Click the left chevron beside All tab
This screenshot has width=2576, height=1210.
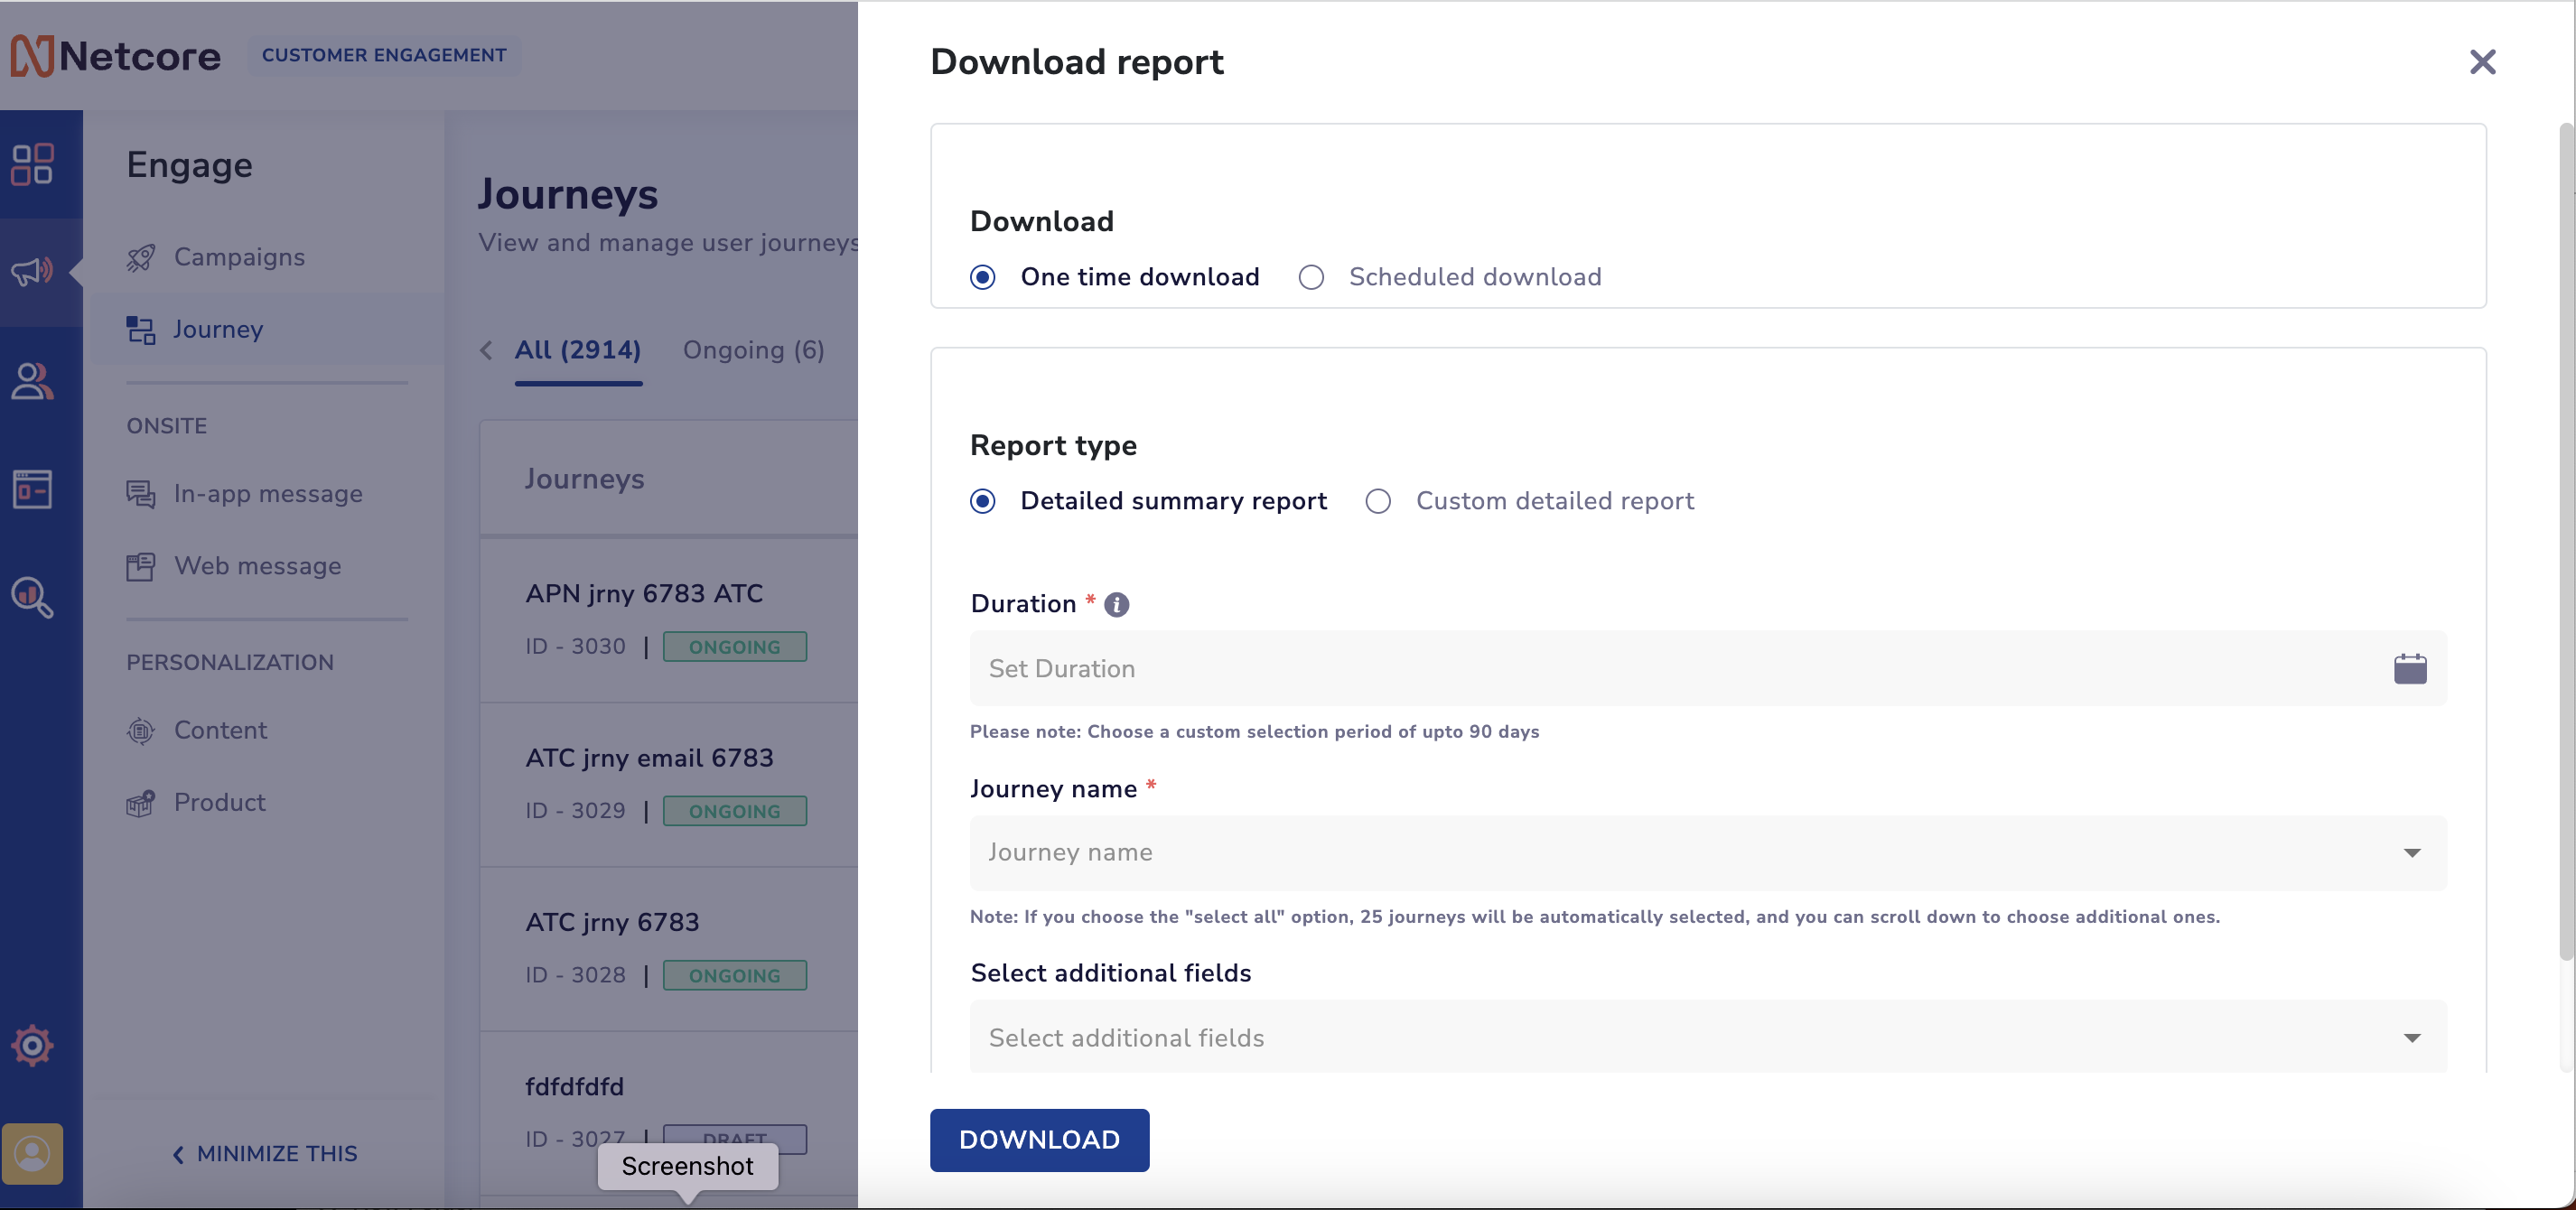pyautogui.click(x=486, y=350)
